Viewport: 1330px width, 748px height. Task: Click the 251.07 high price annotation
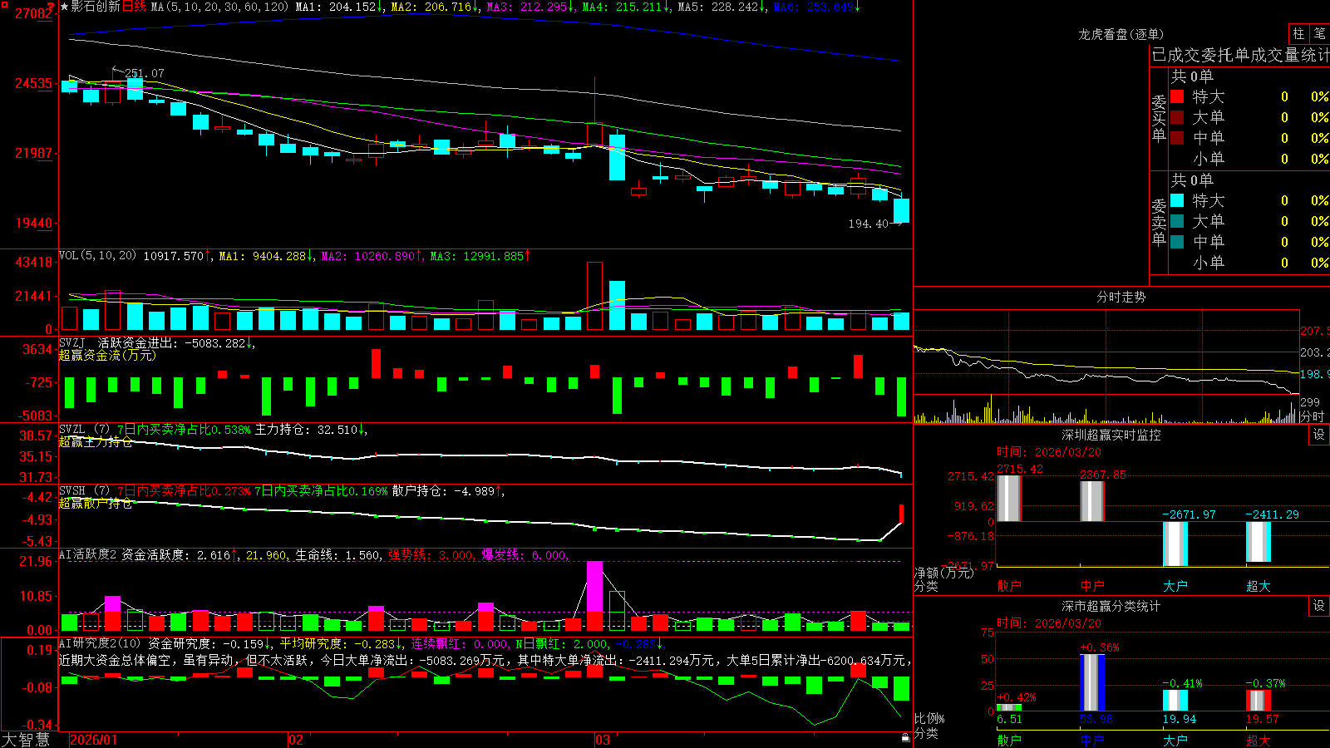pyautogui.click(x=145, y=73)
